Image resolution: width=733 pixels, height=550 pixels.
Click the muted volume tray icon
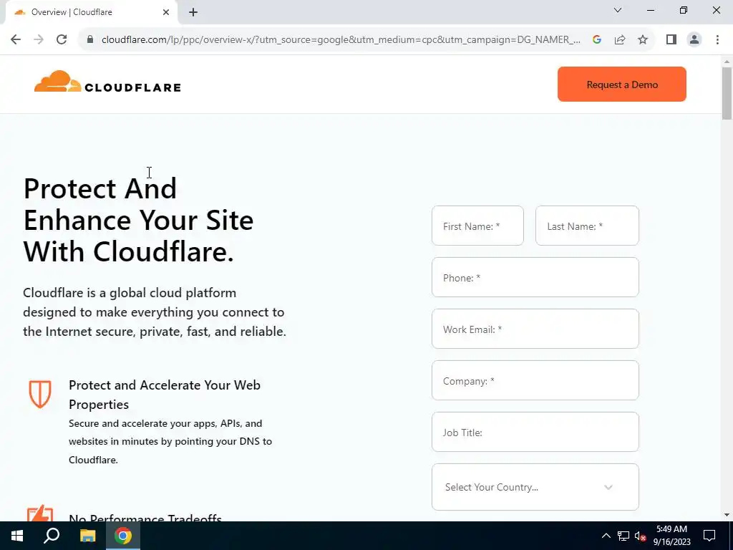640,536
